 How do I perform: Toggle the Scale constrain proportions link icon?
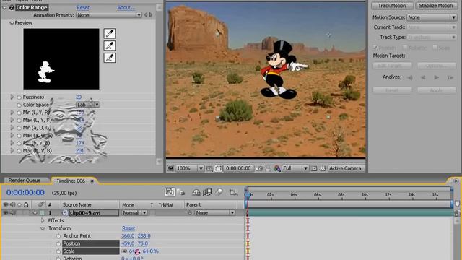click(x=124, y=251)
